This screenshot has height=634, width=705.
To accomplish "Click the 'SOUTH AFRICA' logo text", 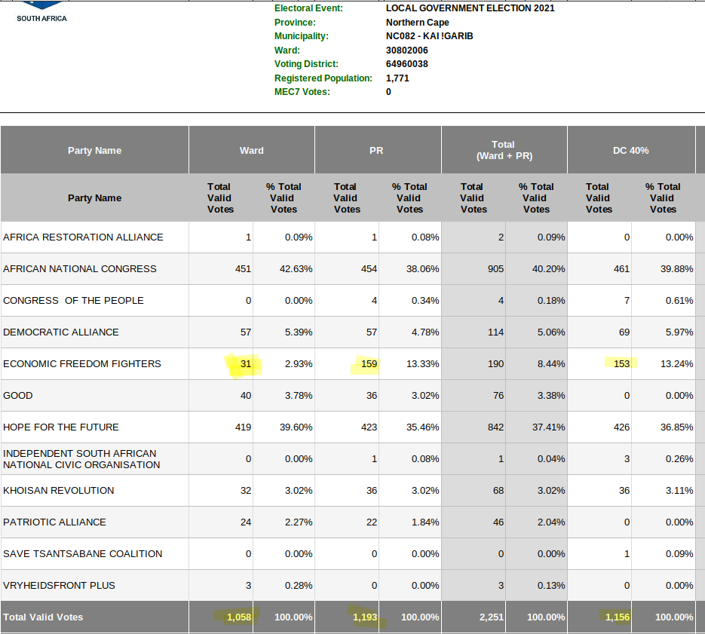I will 41,18.
